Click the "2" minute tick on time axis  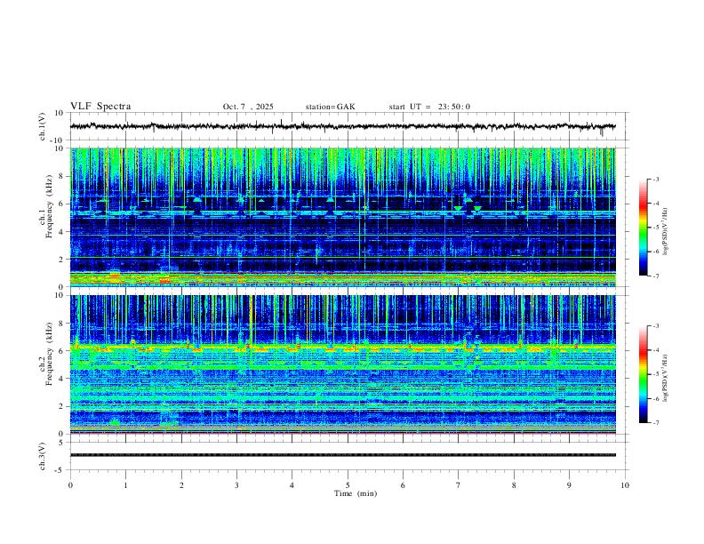pyautogui.click(x=181, y=485)
